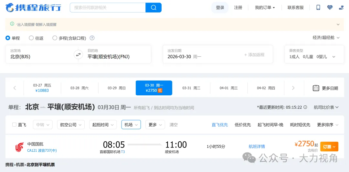Select the 03-31 周二 date tab
This screenshot has height=172, width=349.
(191, 88)
